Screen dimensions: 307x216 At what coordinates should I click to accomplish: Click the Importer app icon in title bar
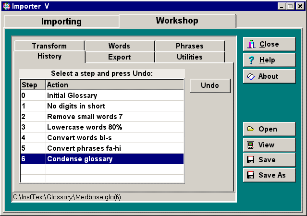6,6
